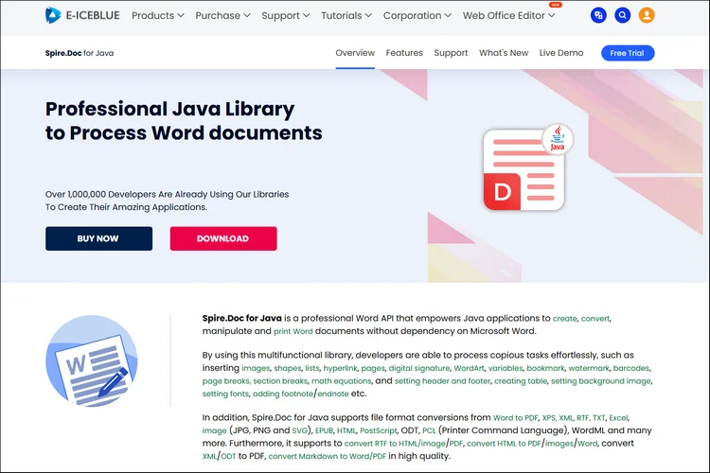
Task: Open the orange user account icon
Action: [x=647, y=15]
